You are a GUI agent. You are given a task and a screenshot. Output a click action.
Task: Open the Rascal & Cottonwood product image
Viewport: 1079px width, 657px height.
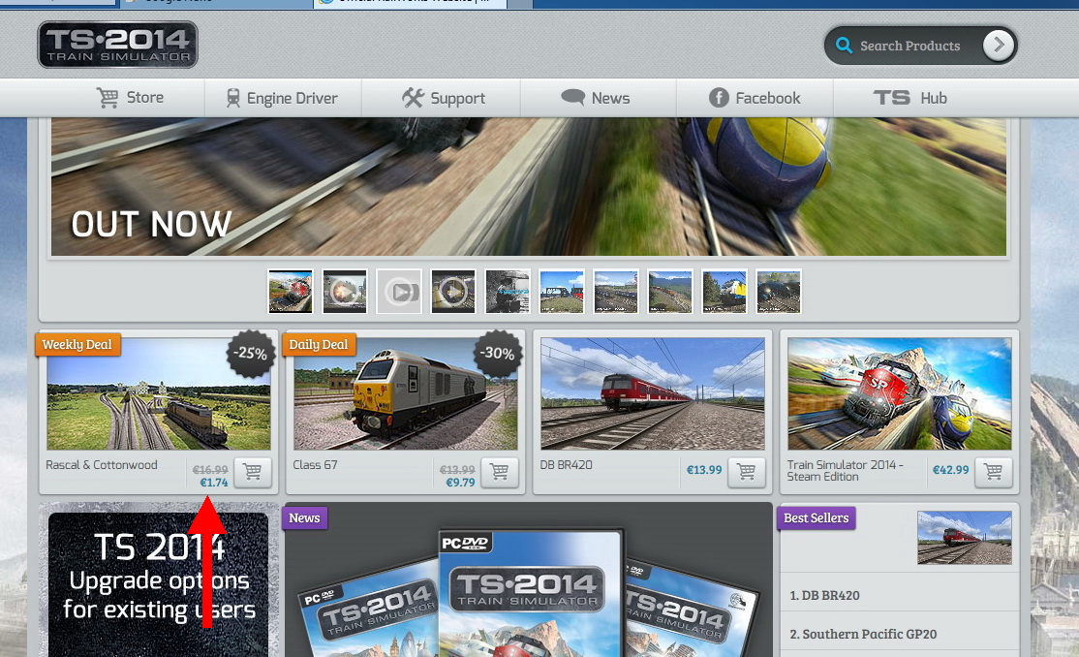click(x=158, y=394)
